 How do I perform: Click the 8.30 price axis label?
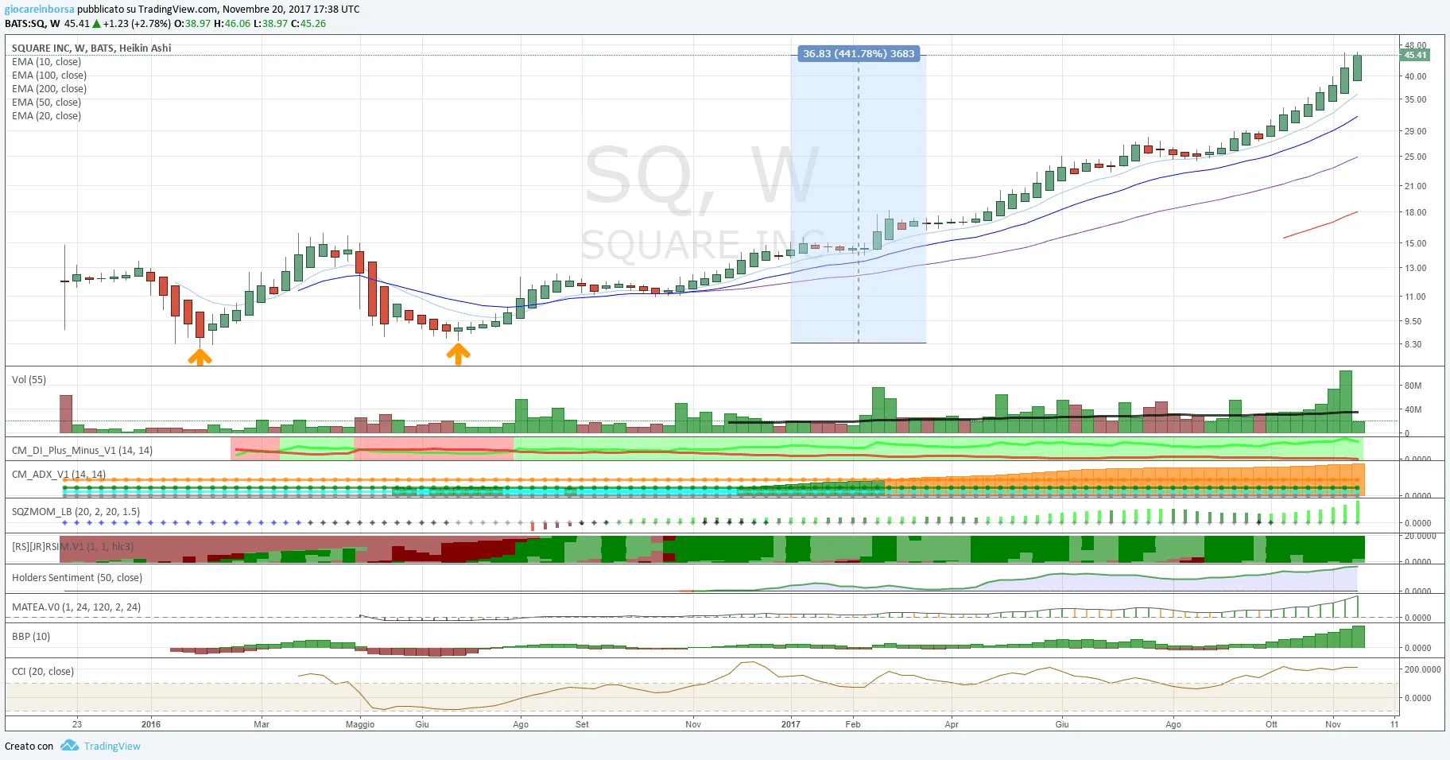[1413, 345]
